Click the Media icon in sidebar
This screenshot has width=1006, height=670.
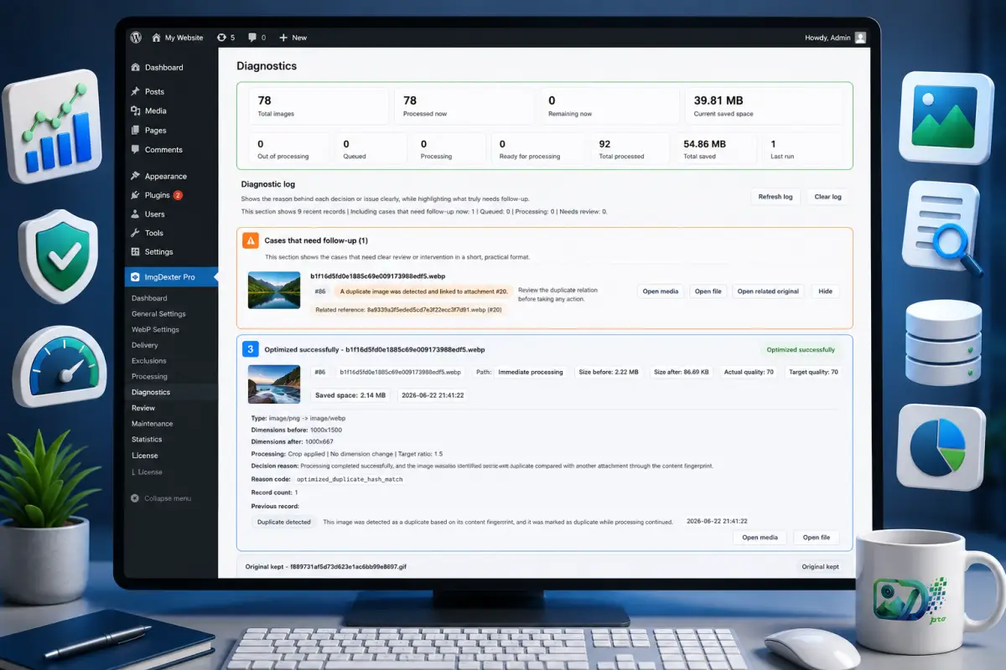pyautogui.click(x=136, y=111)
